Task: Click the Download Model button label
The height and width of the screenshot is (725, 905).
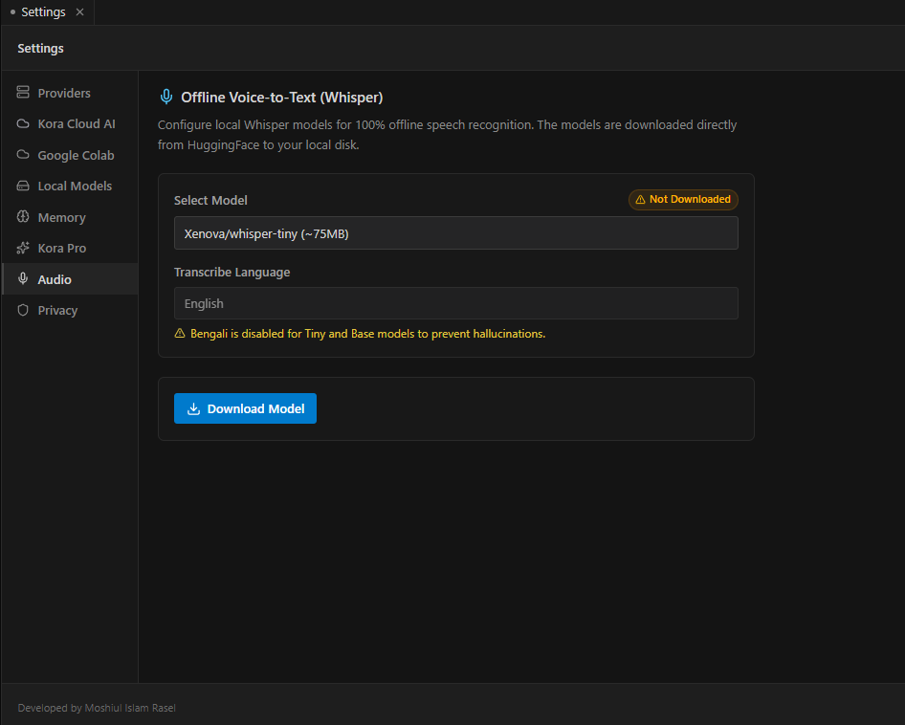Action: click(x=255, y=408)
